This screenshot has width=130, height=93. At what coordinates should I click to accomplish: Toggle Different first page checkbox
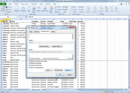[29, 63]
